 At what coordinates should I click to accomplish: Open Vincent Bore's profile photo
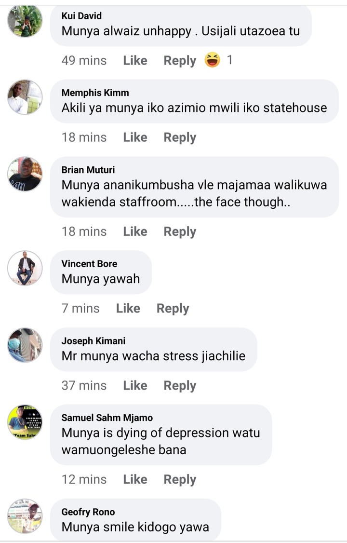[25, 268]
